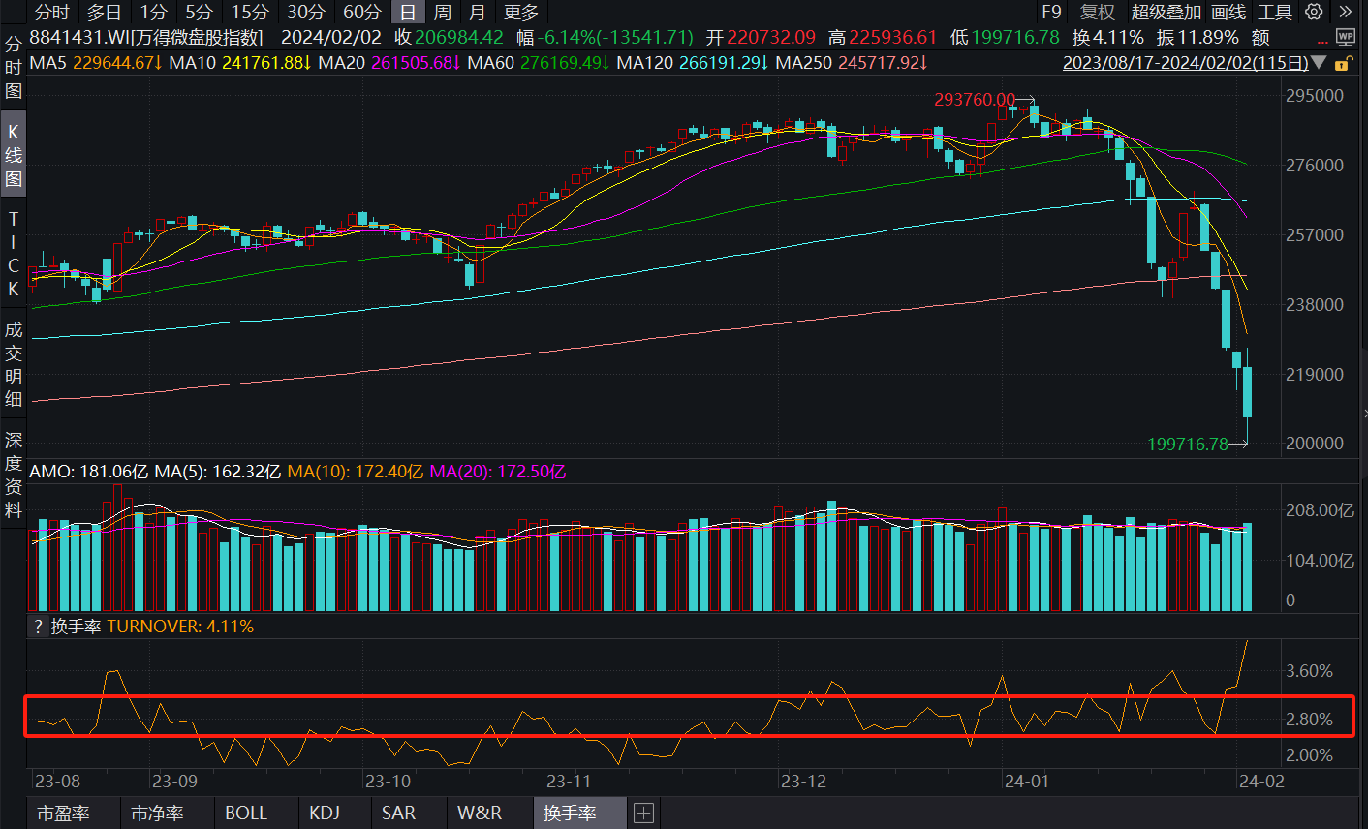Image resolution: width=1368 pixels, height=829 pixels.
Task: Click the question mark help icon
Action: point(38,627)
